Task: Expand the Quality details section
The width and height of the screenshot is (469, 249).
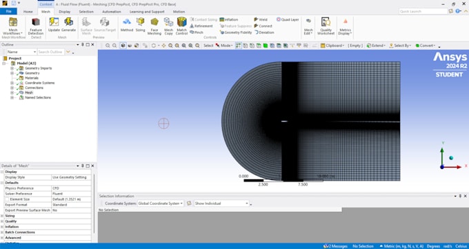Action: tap(2, 221)
